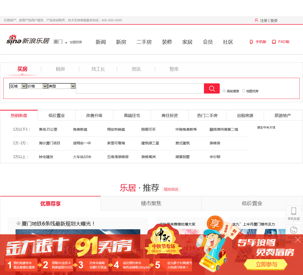Open the 手机乐居 sidebar phone icon
303x275 pixels.
pos(294,211)
